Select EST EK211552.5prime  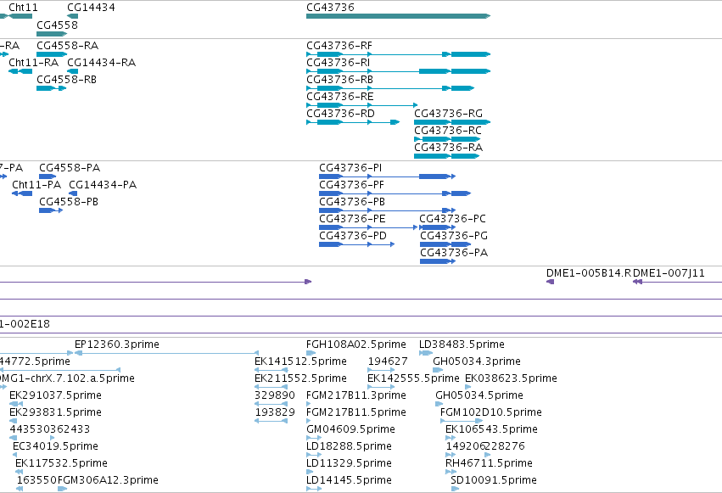(x=271, y=388)
